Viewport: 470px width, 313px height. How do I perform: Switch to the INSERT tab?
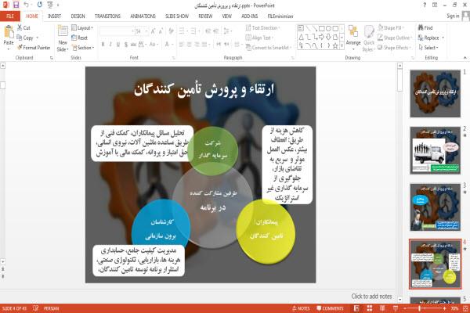click(x=54, y=16)
